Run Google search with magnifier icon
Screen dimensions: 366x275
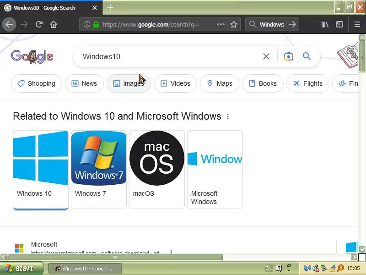(307, 56)
